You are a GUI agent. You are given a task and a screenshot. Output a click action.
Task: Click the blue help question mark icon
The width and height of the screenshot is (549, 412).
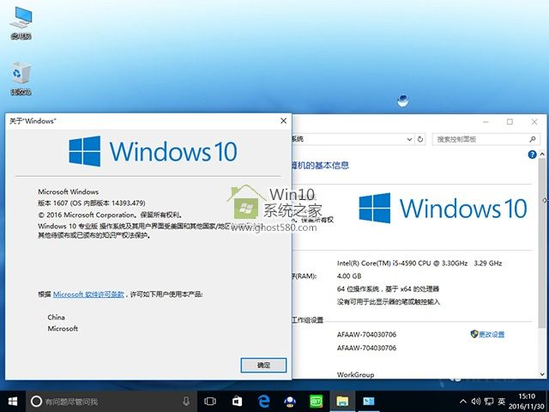532,155
